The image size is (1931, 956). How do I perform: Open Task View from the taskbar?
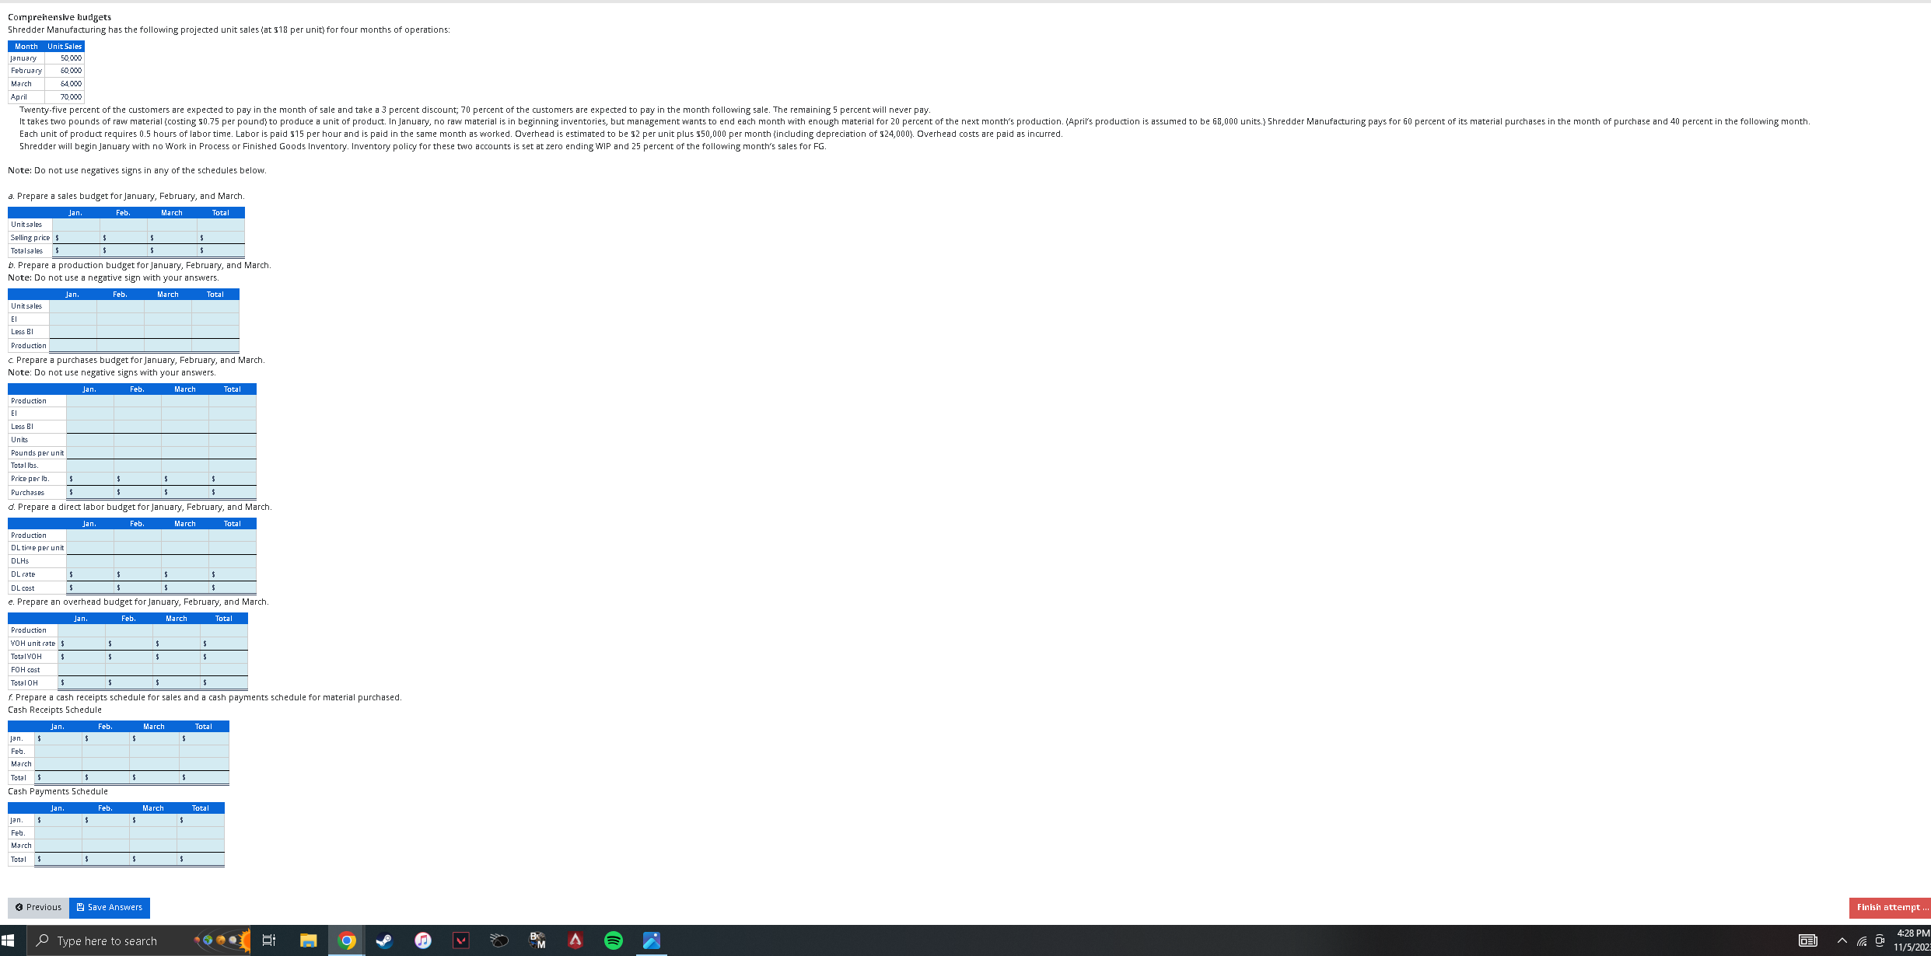pyautogui.click(x=268, y=940)
